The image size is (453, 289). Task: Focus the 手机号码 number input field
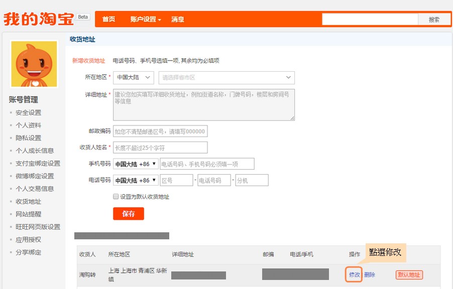[207, 164]
